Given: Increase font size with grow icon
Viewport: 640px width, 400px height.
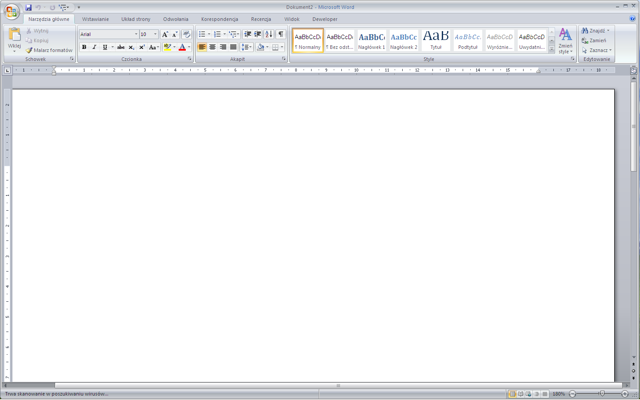Looking at the screenshot, I should coord(165,34).
